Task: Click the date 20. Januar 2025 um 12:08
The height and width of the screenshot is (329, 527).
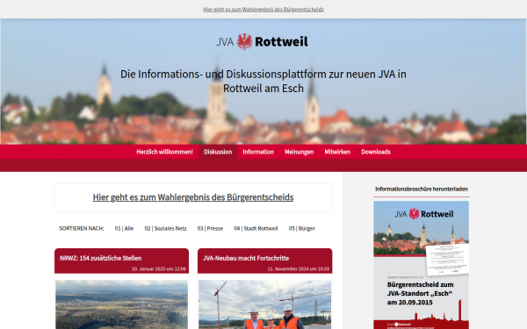Action: coord(159,269)
